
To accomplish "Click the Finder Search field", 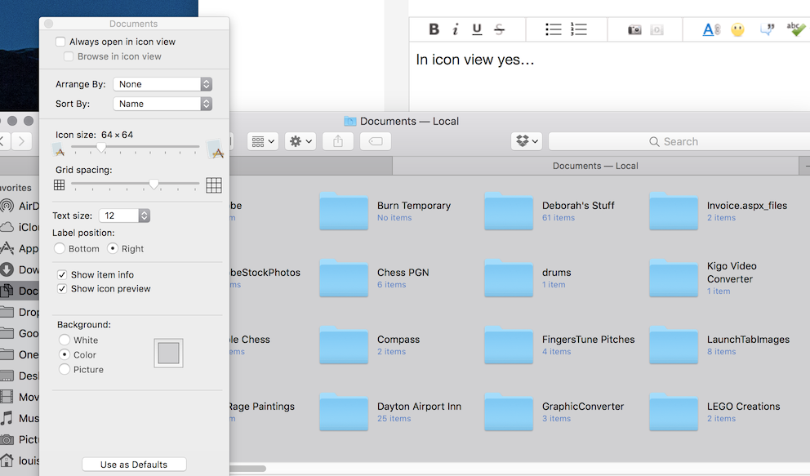I will pos(679,141).
